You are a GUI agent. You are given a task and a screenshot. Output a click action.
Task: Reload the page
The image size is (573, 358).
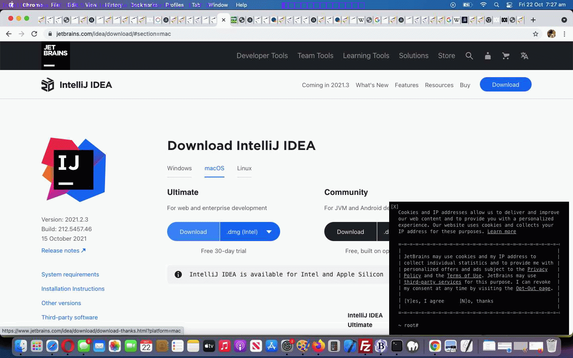(x=34, y=34)
